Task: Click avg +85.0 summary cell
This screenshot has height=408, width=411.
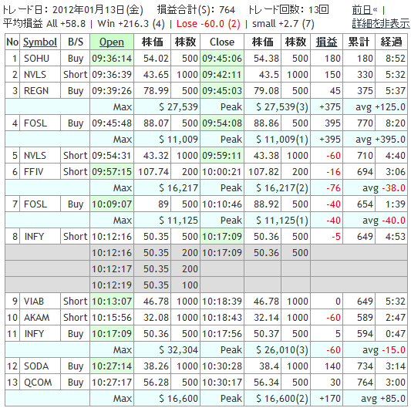Action: coord(375,399)
